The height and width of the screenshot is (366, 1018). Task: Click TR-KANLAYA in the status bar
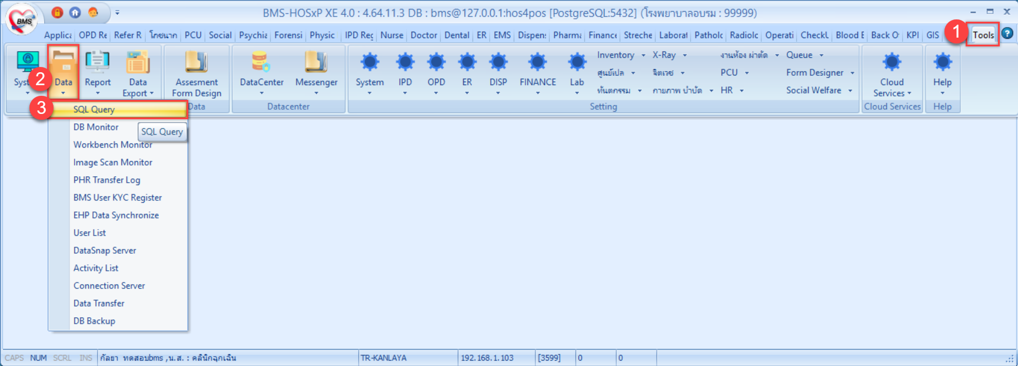[x=384, y=358]
